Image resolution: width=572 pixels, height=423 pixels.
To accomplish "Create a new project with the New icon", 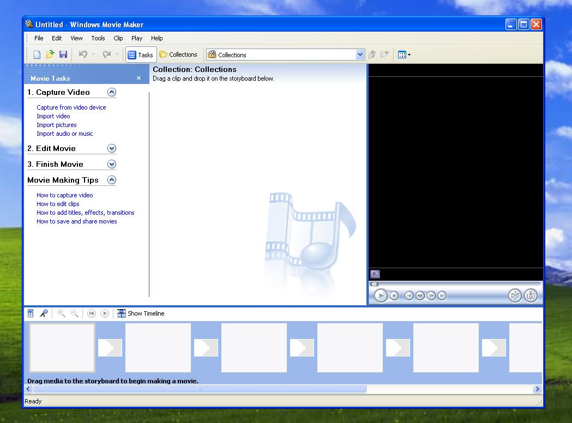I will 37,55.
